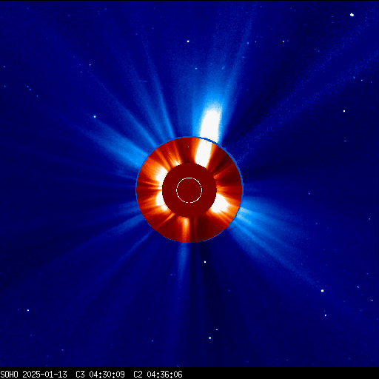
Task: Click the C2 04:36:06 timestamp
Action: [x=158, y=375]
